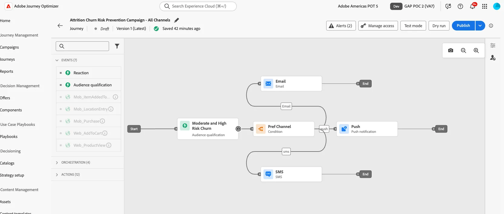This screenshot has width=504, height=214.
Task: Expand the ORCHESTRATION section
Action: pos(57,163)
